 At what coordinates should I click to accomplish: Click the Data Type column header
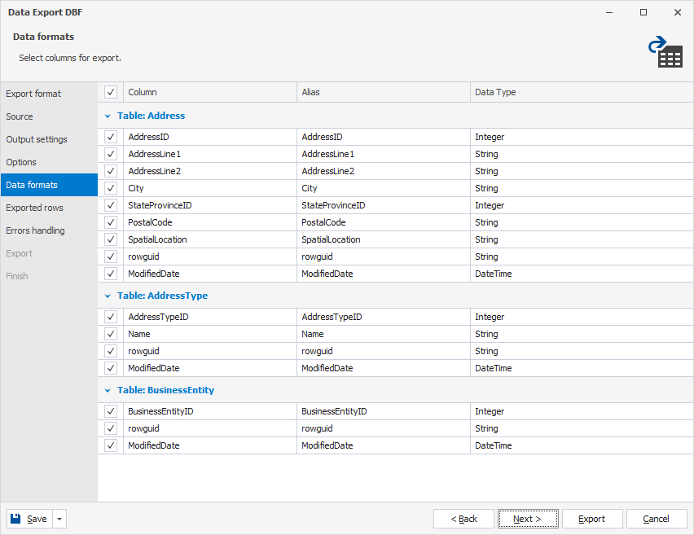click(x=582, y=92)
